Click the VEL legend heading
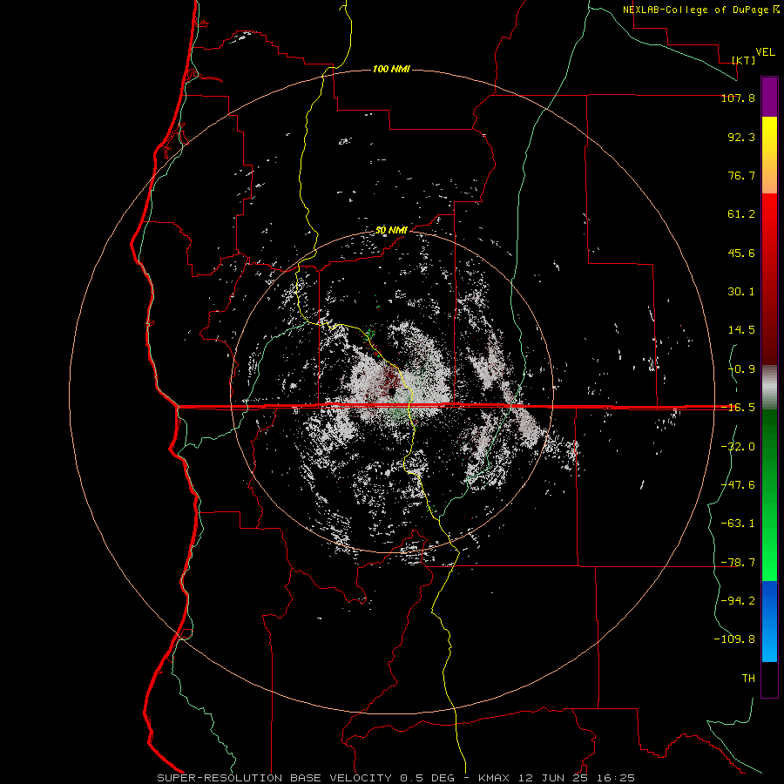The width and height of the screenshot is (784, 784). pos(765,52)
